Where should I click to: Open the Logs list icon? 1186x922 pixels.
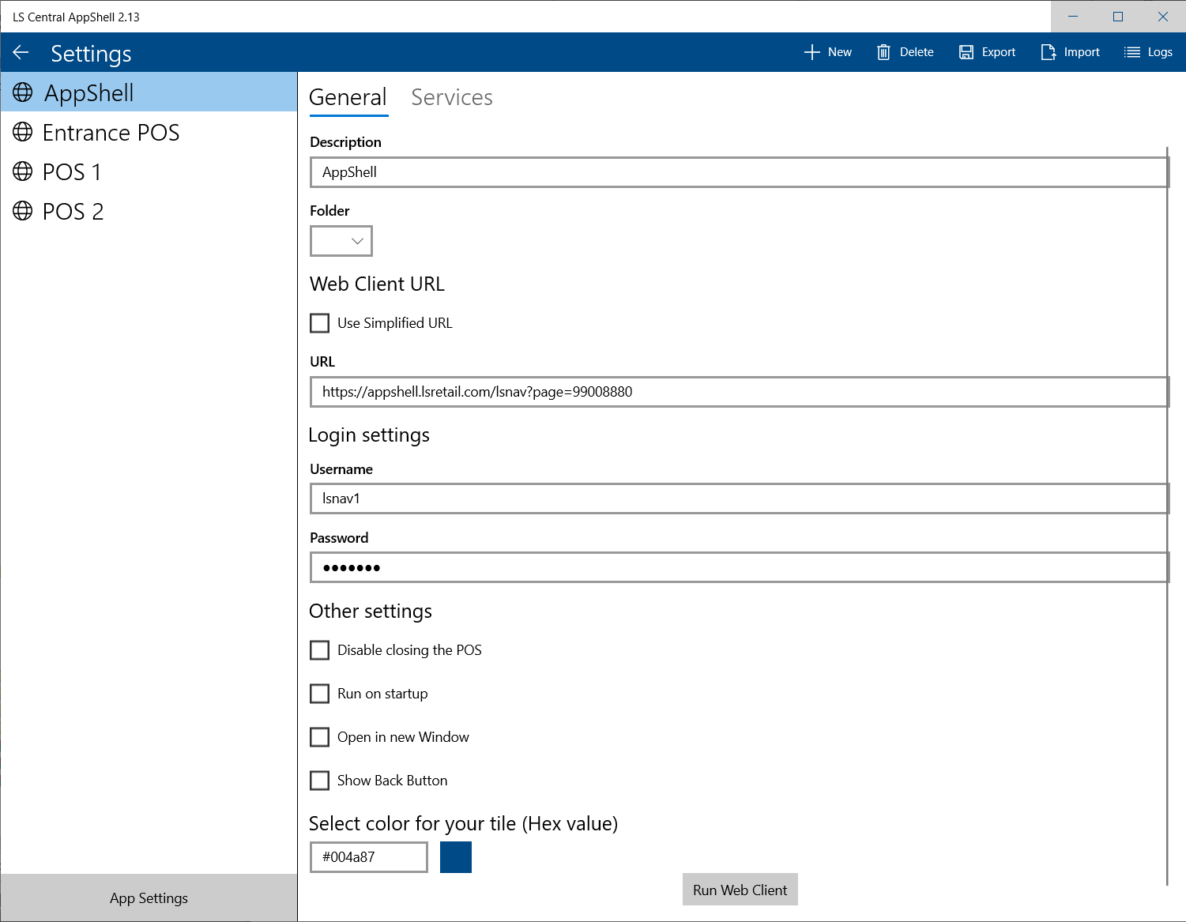point(1132,52)
